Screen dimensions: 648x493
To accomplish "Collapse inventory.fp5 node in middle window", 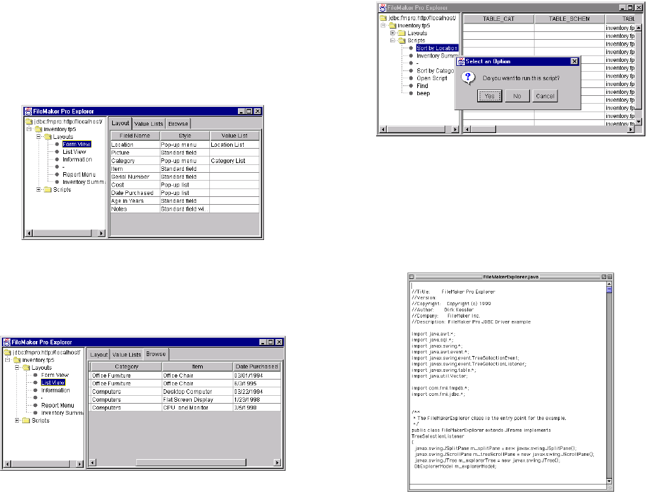I will (29, 129).
